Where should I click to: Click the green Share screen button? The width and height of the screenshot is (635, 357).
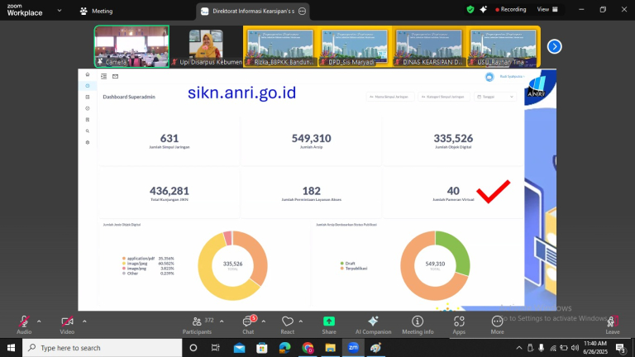[329, 325]
